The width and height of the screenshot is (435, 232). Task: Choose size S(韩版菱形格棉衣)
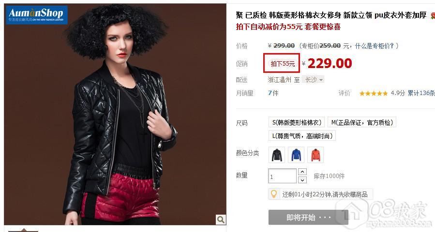pos(297,122)
